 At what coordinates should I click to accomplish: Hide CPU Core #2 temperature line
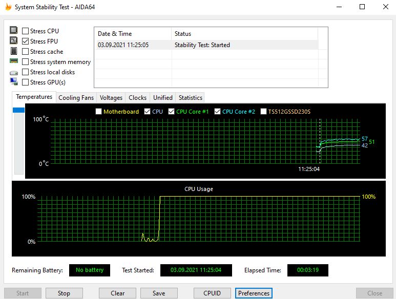(218, 112)
